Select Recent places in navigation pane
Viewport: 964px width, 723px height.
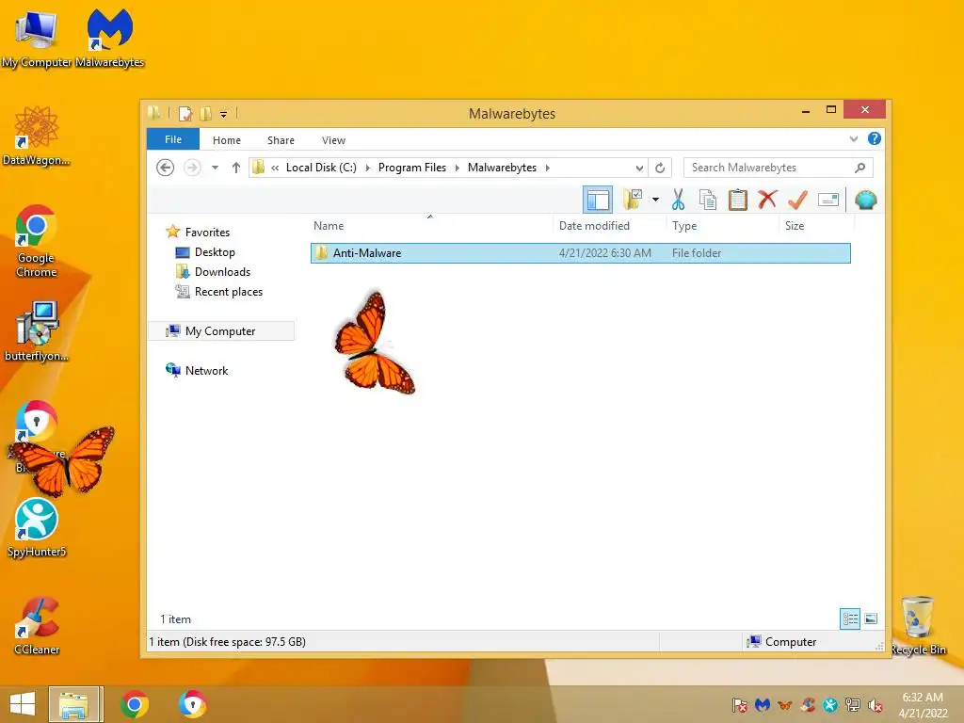pos(228,292)
